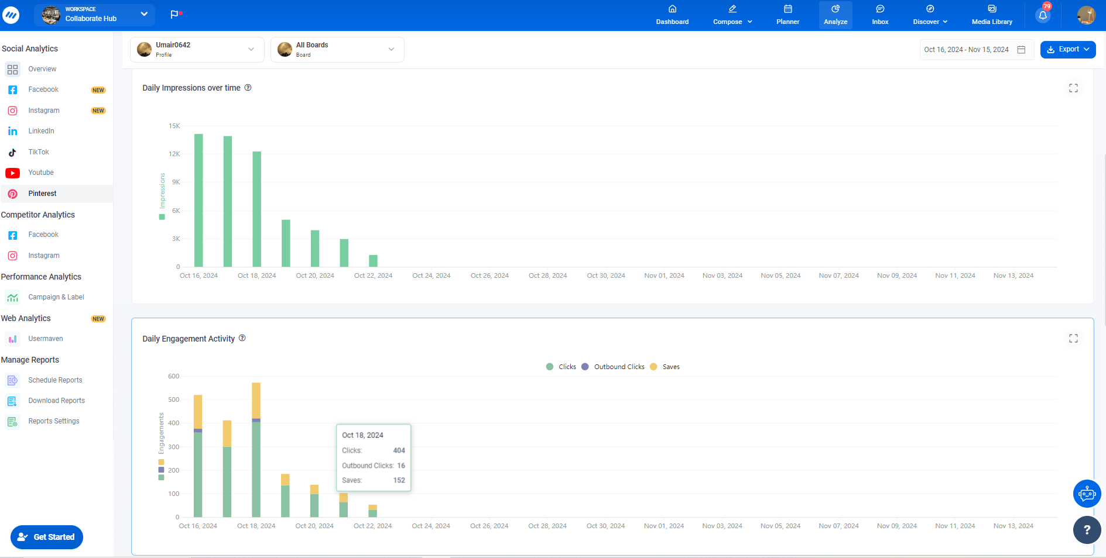Click the Youtube sidebar icon
Viewport: 1106px width, 558px height.
tap(12, 173)
